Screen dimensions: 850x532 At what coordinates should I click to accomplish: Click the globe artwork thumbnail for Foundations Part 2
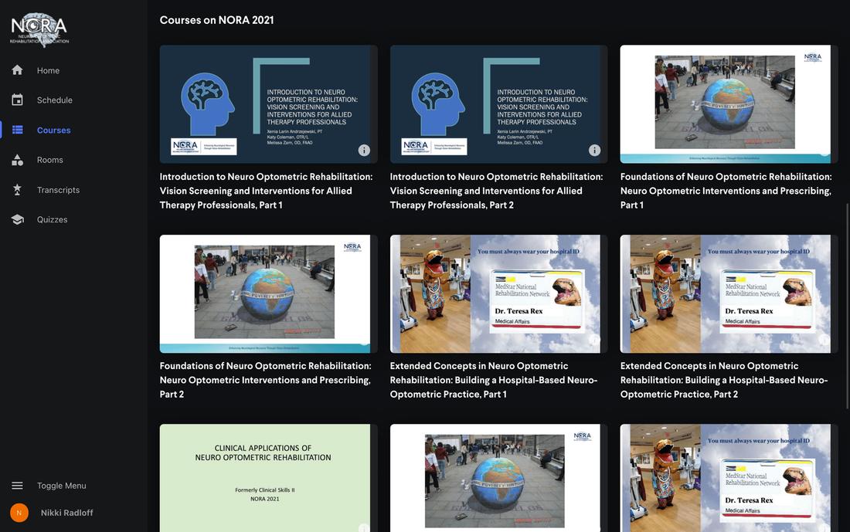tap(265, 293)
